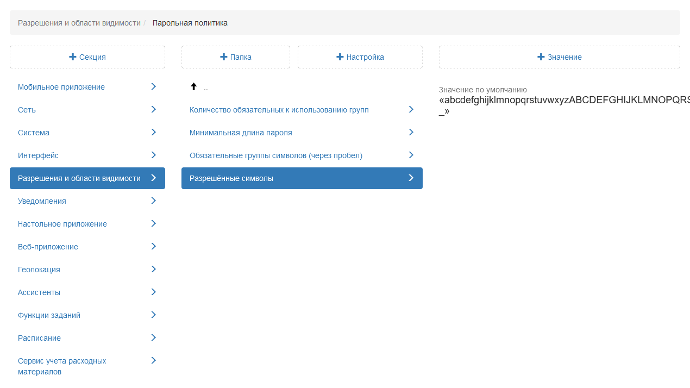Select the Расписание section
The image size is (690, 388).
[39, 338]
